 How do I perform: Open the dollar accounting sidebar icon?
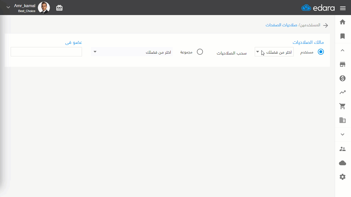[x=342, y=79]
